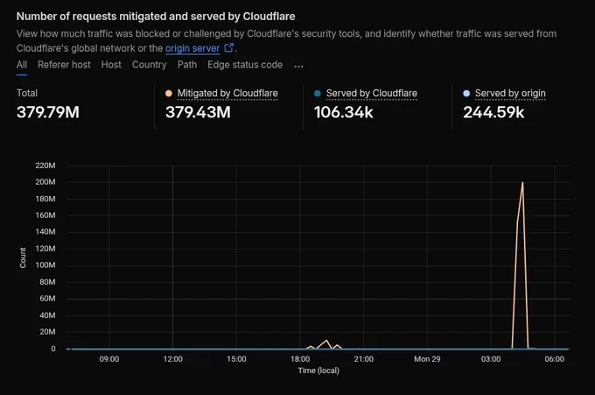Click the Served by origin legend label
This screenshot has width=595, height=395.
(x=510, y=93)
